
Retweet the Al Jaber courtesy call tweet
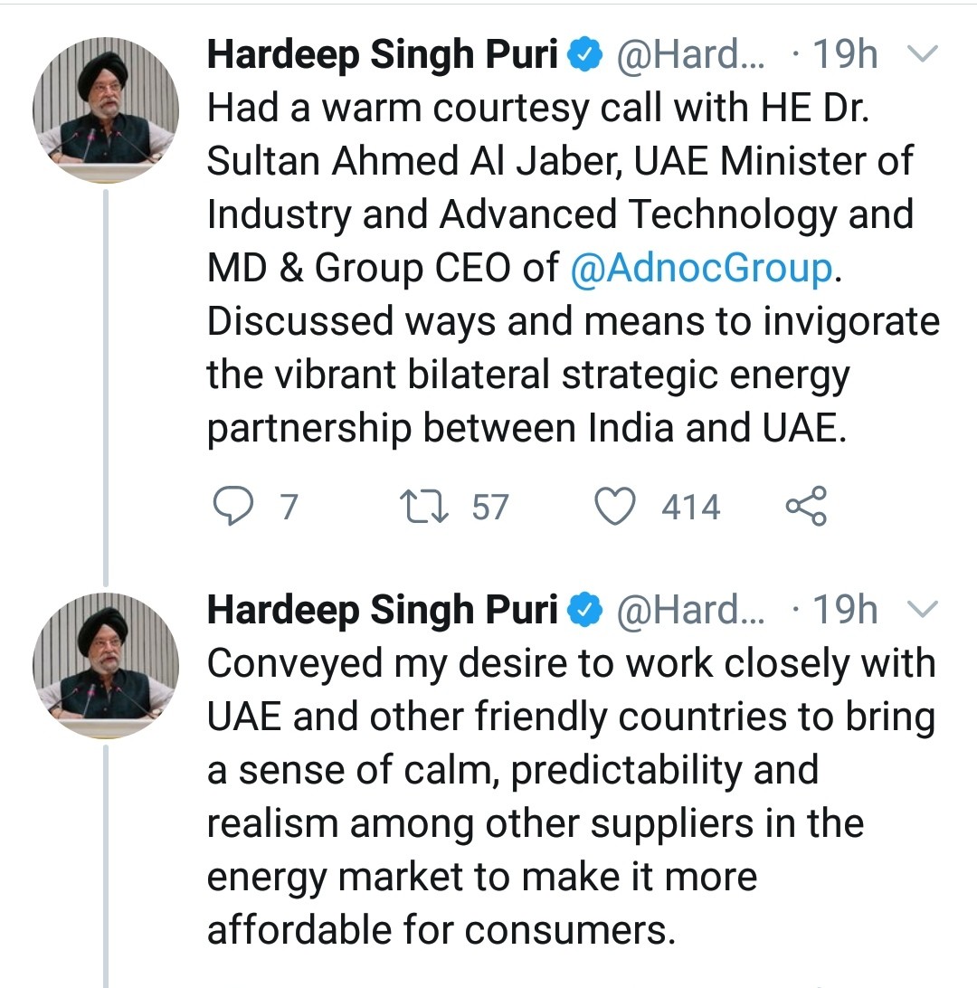424,506
